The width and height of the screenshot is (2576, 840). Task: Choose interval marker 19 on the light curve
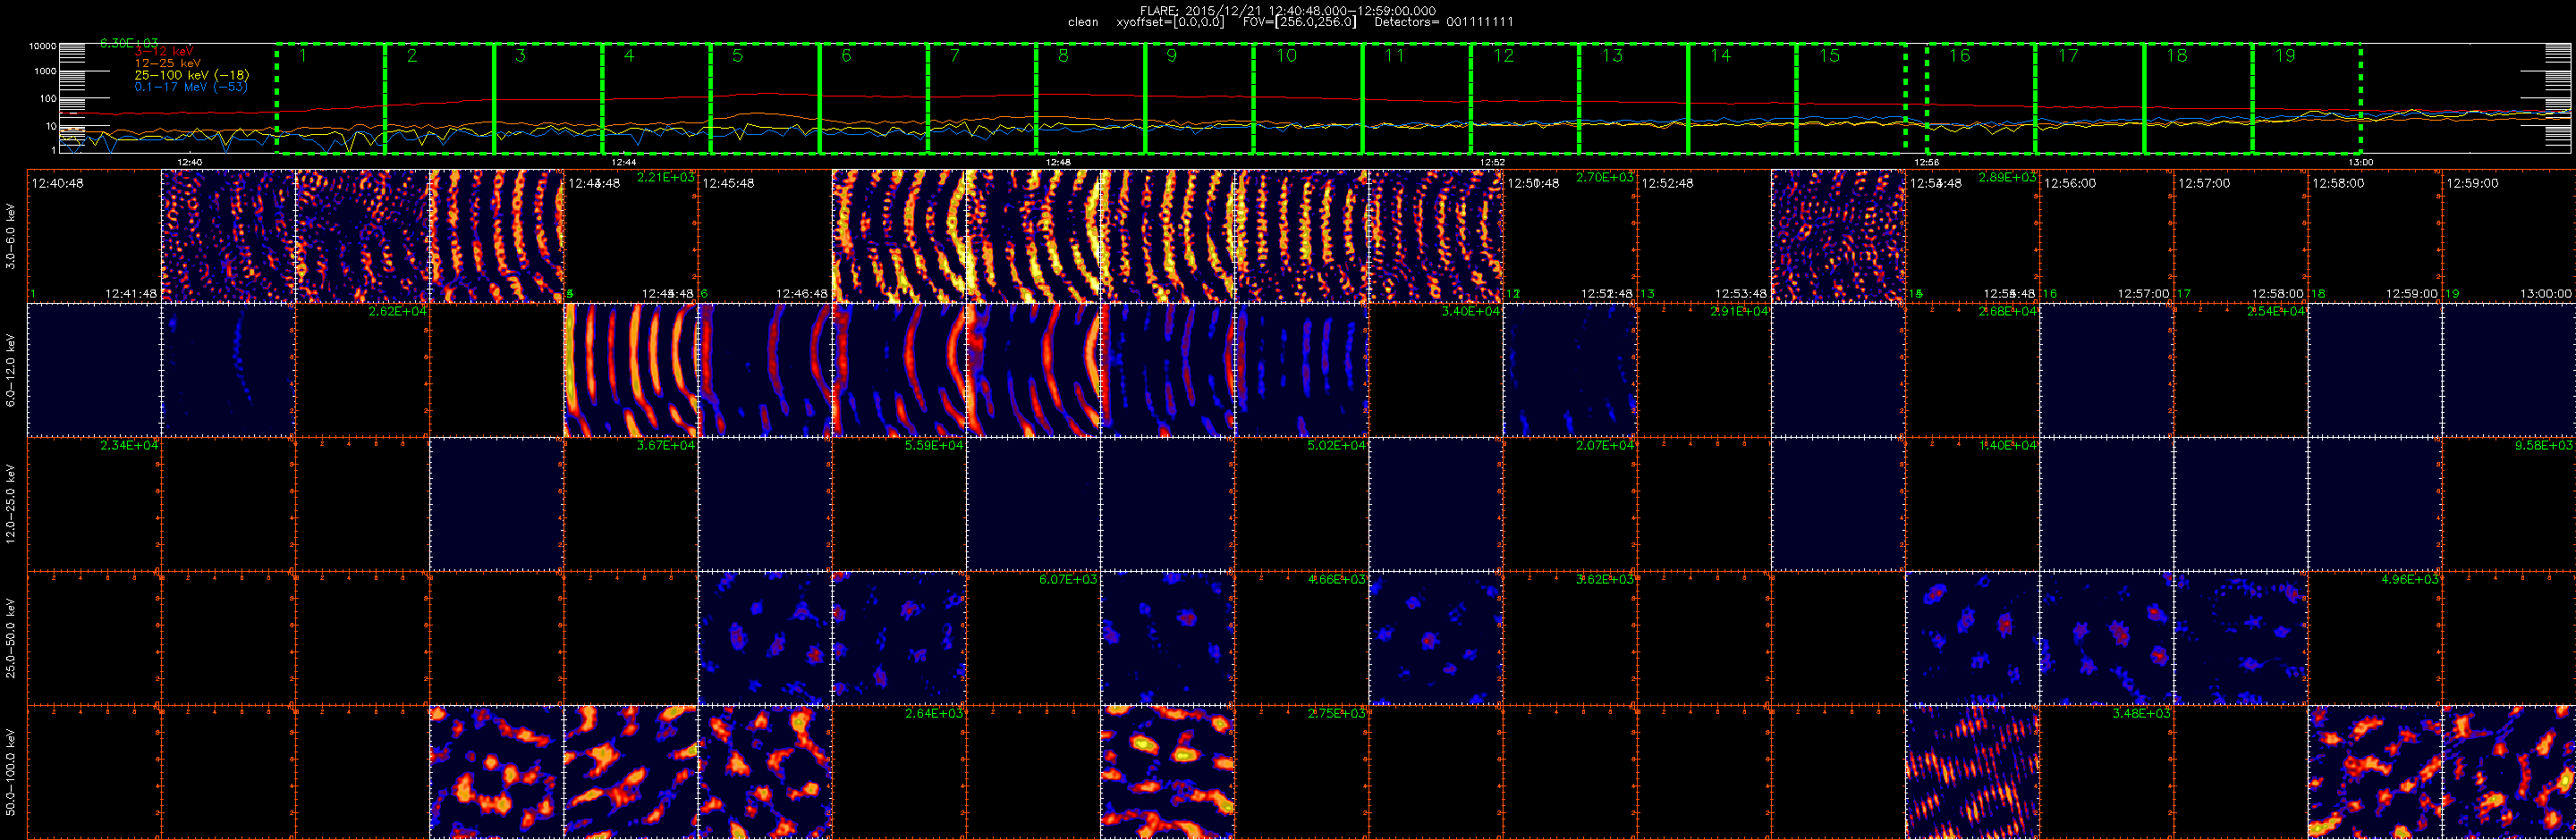tap(2285, 56)
